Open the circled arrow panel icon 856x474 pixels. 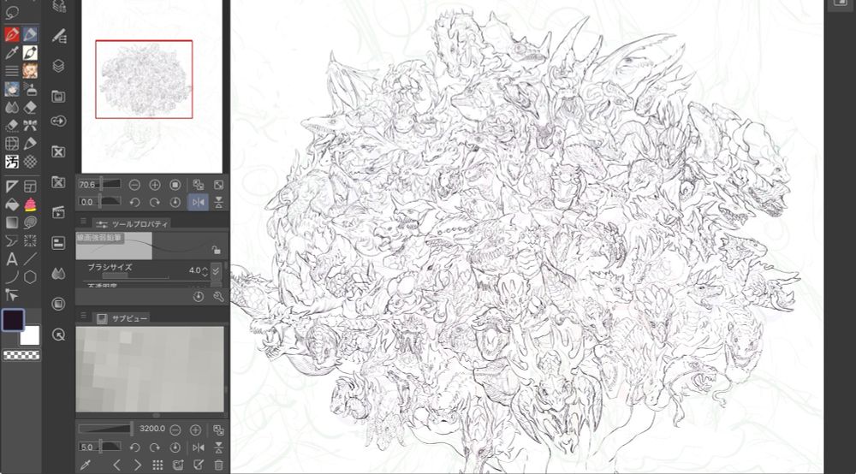[58, 335]
